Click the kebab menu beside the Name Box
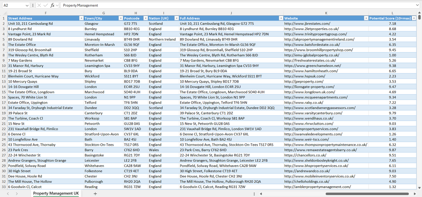This screenshot has height=197, width=422. pyautogui.click(x=33, y=5)
